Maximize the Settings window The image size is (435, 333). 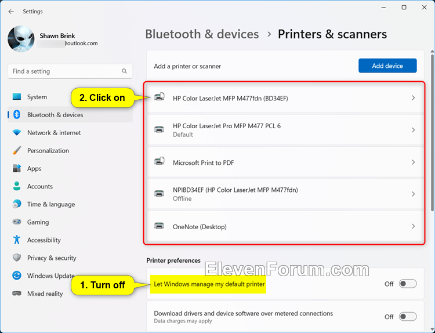404,8
